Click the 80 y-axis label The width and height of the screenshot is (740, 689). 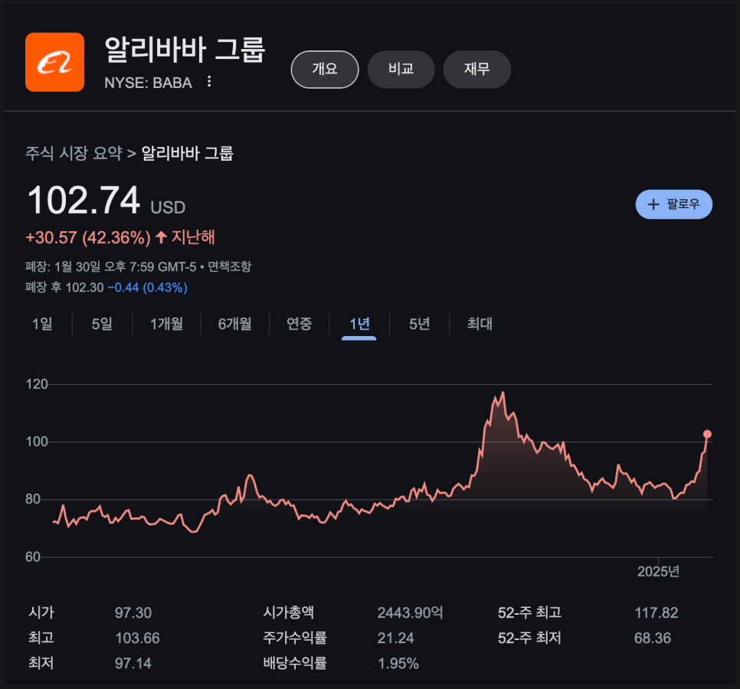[33, 499]
